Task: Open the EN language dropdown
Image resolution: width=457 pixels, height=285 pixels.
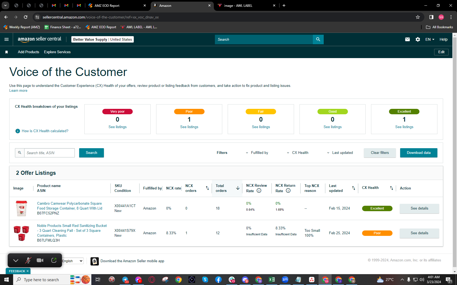Action: [x=430, y=39]
